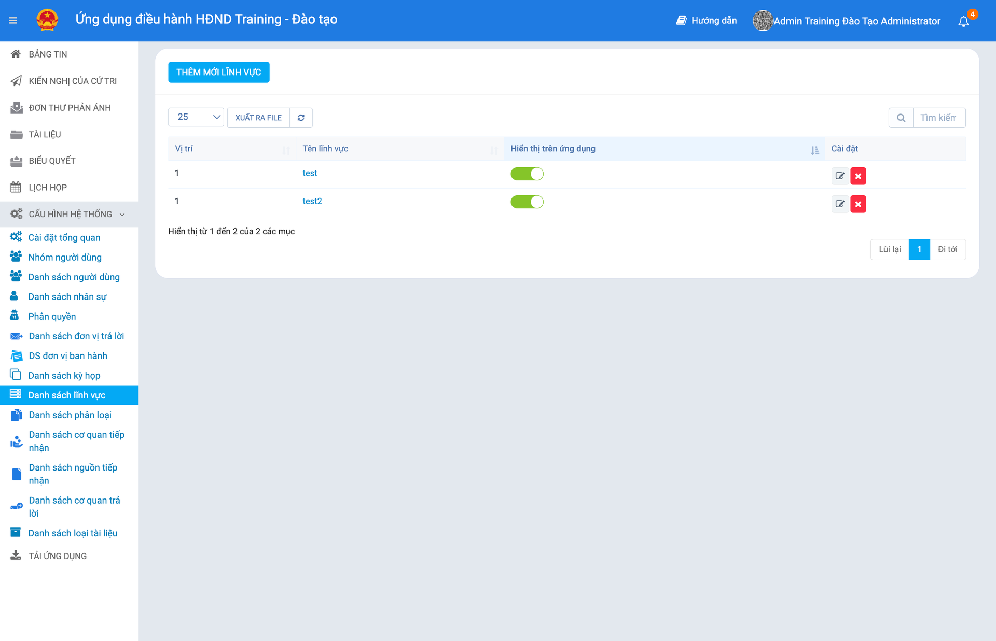
Task: Click the XUẤT RA FILE button
Action: click(x=258, y=118)
